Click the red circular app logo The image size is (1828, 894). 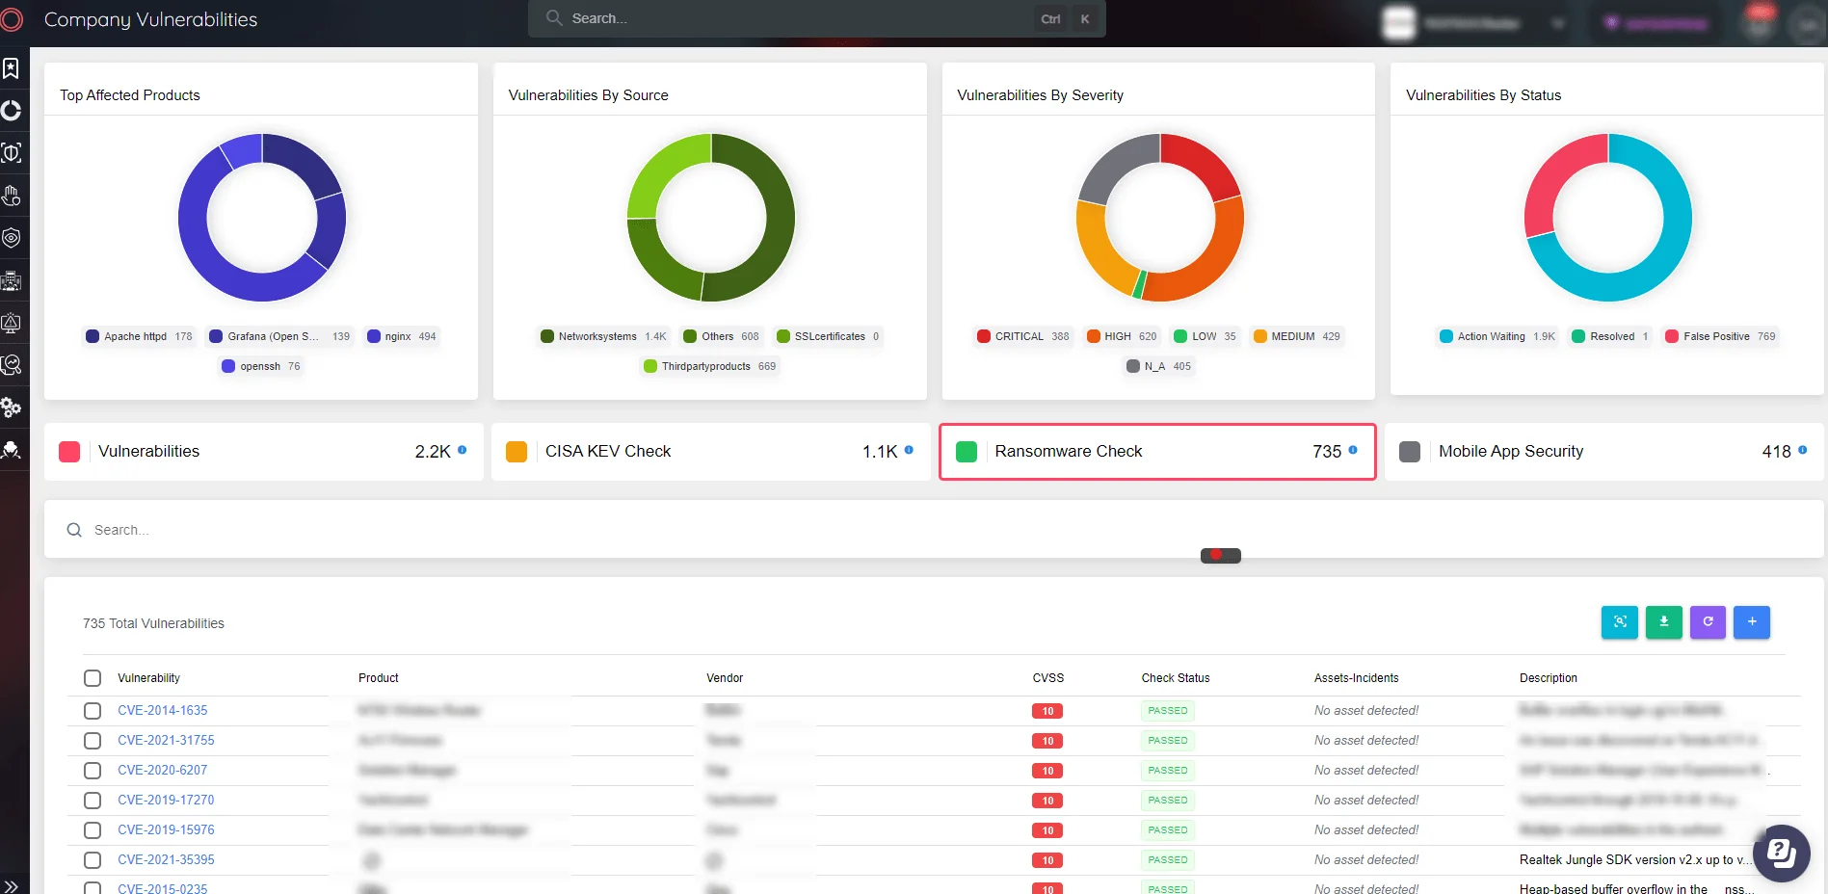tap(12, 19)
